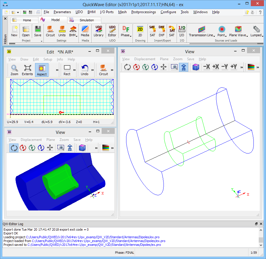Open the 2D Drawing window icon

(140, 31)
